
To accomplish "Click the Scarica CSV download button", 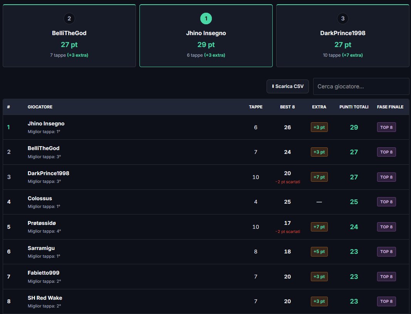I will click(287, 86).
